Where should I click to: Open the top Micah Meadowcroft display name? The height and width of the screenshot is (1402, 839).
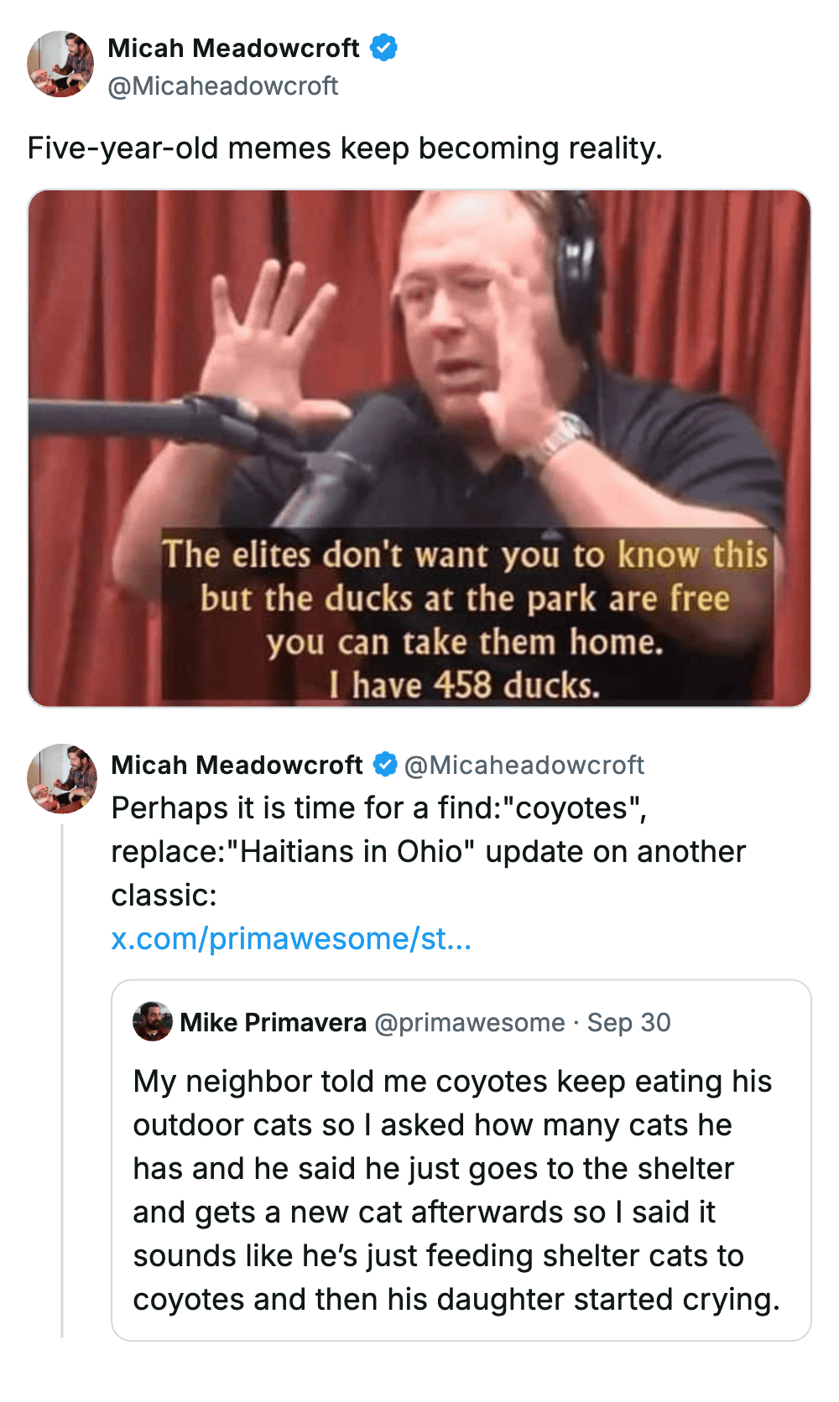pyautogui.click(x=233, y=48)
